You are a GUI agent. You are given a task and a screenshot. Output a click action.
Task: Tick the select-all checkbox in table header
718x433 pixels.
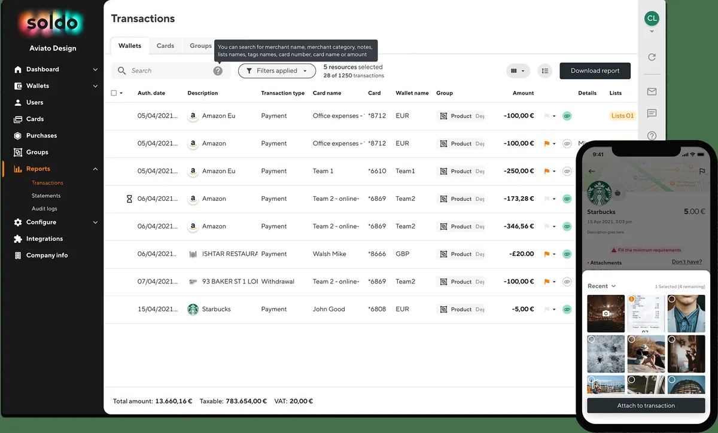(114, 93)
